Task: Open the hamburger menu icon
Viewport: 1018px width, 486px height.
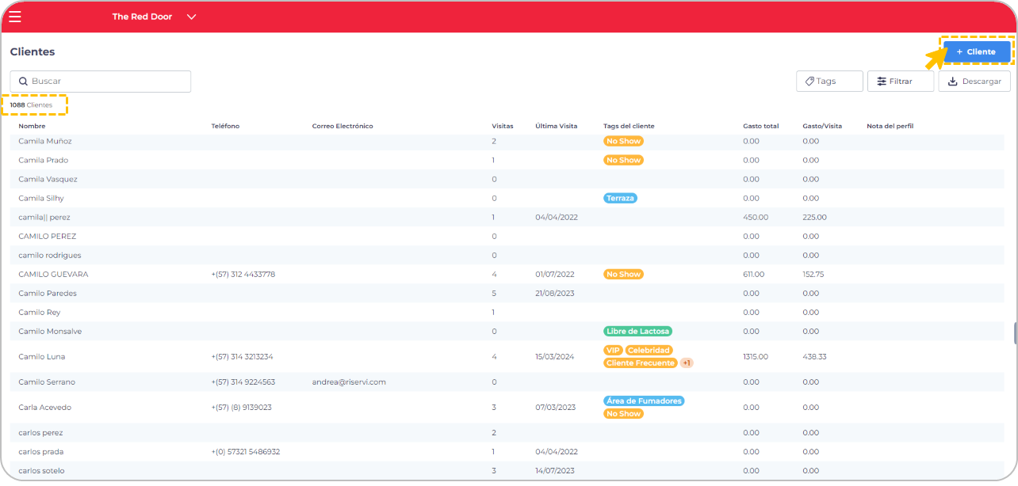Action: tap(15, 17)
